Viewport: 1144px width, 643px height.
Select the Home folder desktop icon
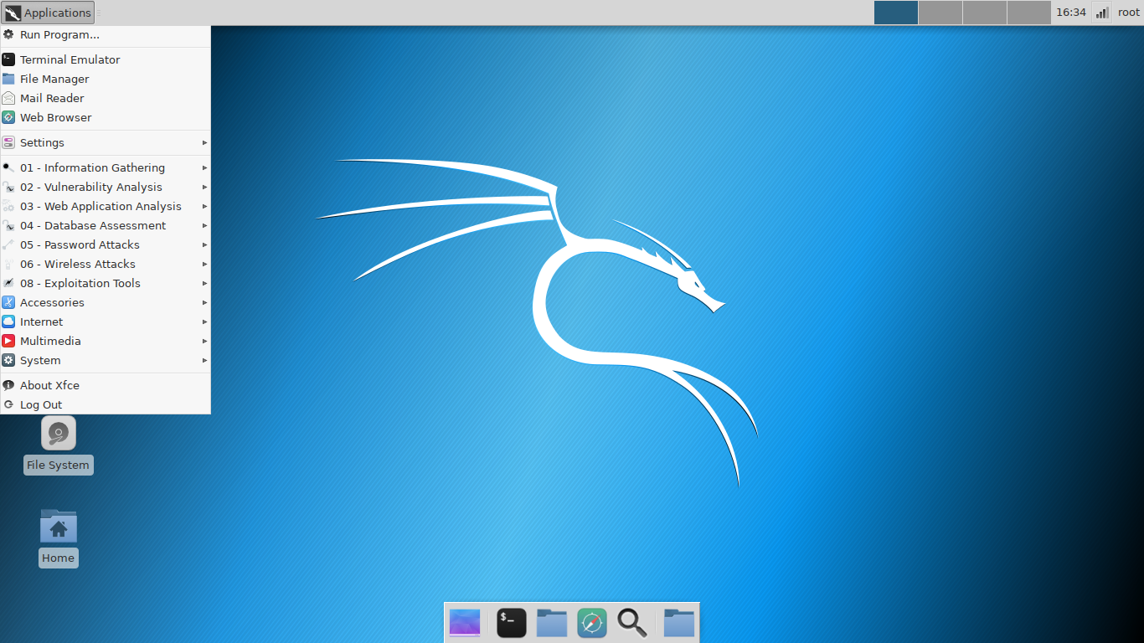(x=59, y=526)
